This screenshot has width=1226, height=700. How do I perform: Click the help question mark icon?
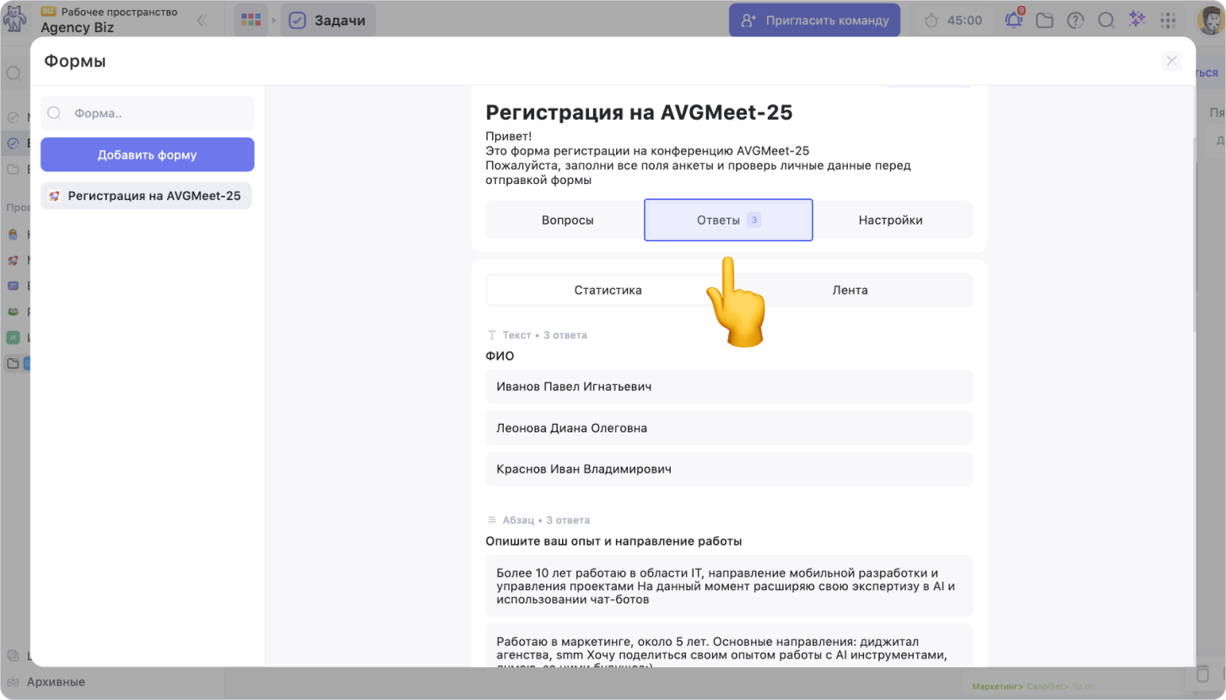(x=1075, y=20)
